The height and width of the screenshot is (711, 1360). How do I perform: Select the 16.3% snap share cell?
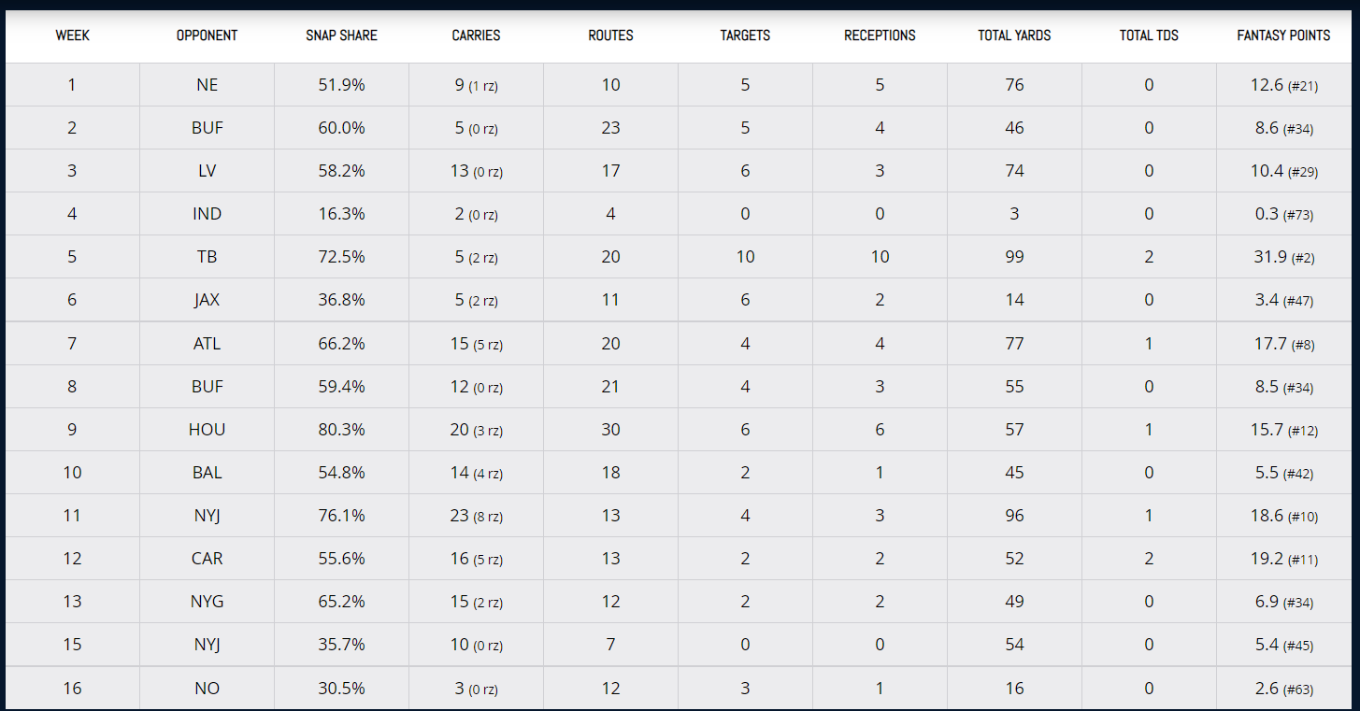pyautogui.click(x=341, y=214)
